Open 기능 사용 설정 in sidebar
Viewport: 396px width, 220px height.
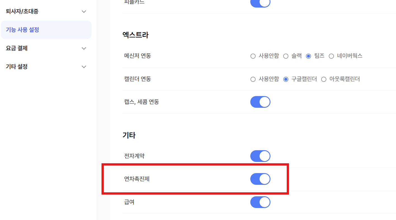[22, 30]
